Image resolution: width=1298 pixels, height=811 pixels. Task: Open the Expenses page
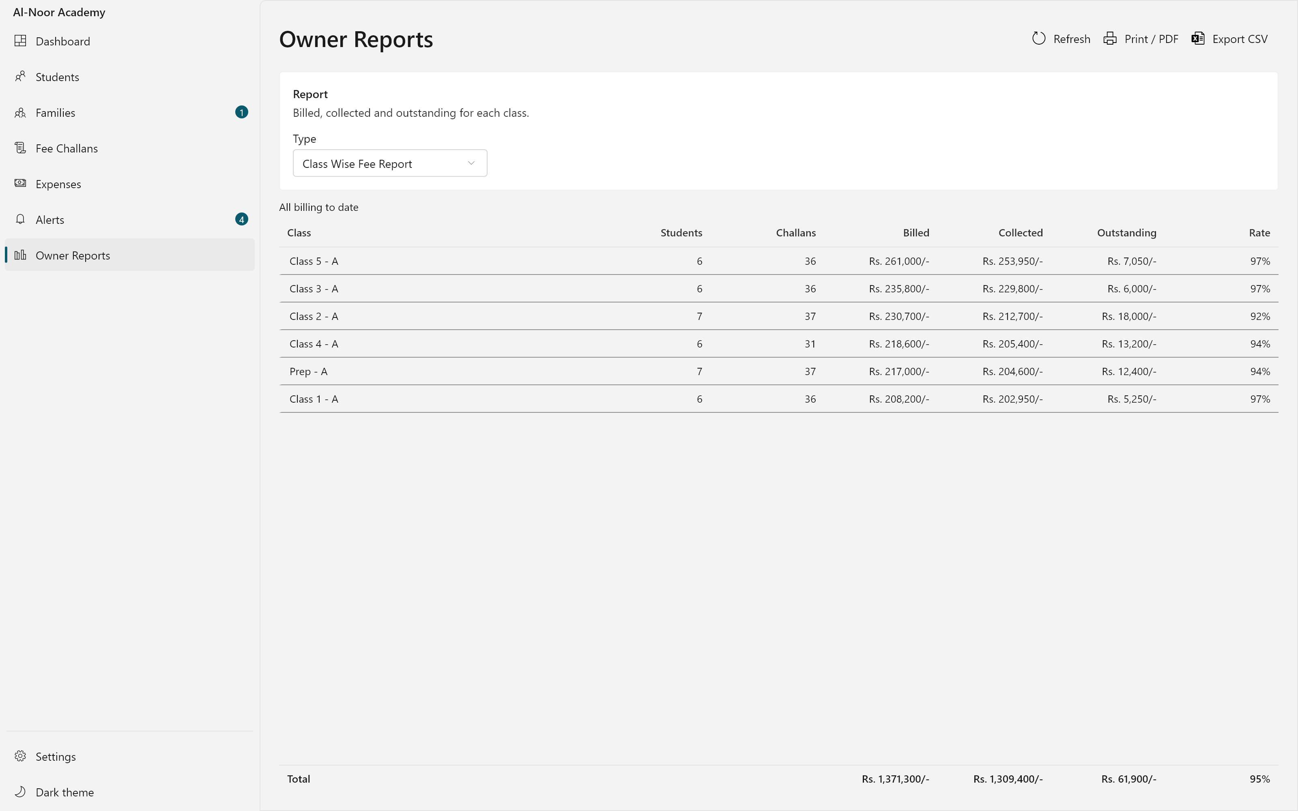pyautogui.click(x=130, y=184)
